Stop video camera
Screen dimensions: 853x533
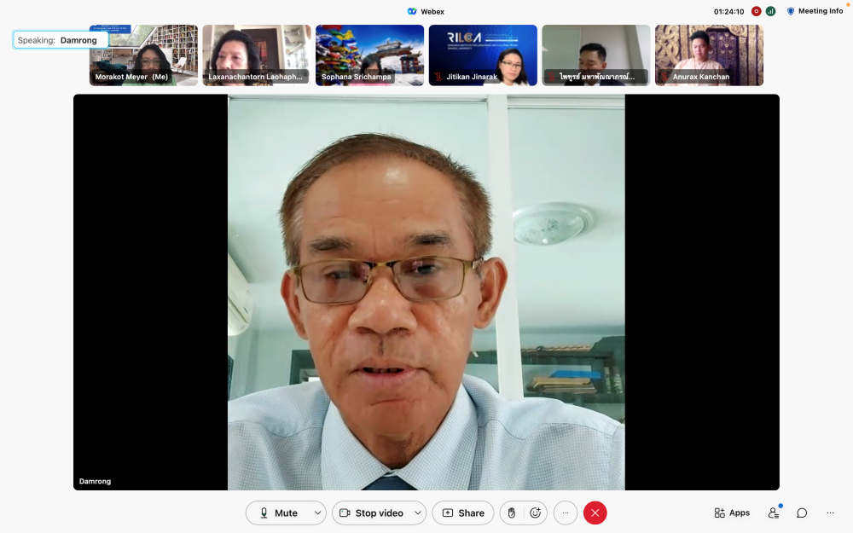pos(371,513)
